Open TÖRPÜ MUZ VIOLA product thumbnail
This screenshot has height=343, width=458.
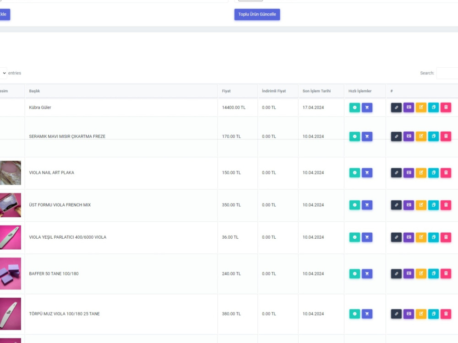click(10, 314)
